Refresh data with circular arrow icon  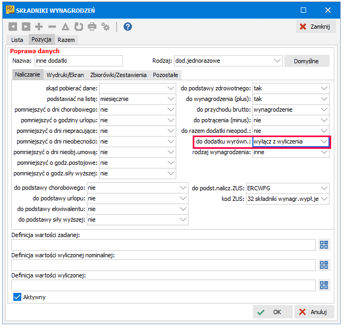[79, 27]
